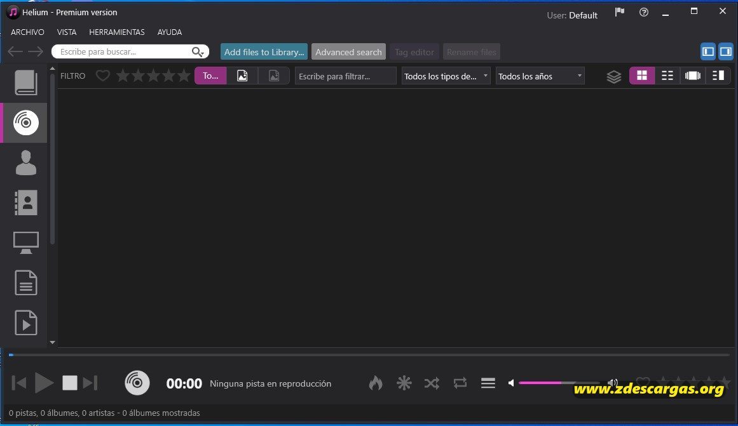This screenshot has height=426, width=738.
Task: Mute audio with the speaker icon
Action: [511, 383]
